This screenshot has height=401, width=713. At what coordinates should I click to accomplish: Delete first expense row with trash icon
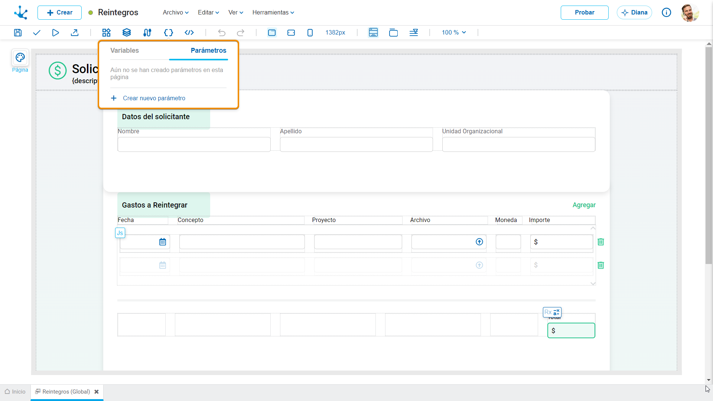[x=601, y=242]
